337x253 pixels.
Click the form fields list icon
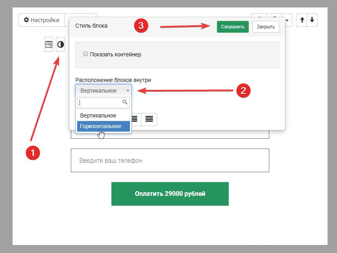[x=49, y=45]
